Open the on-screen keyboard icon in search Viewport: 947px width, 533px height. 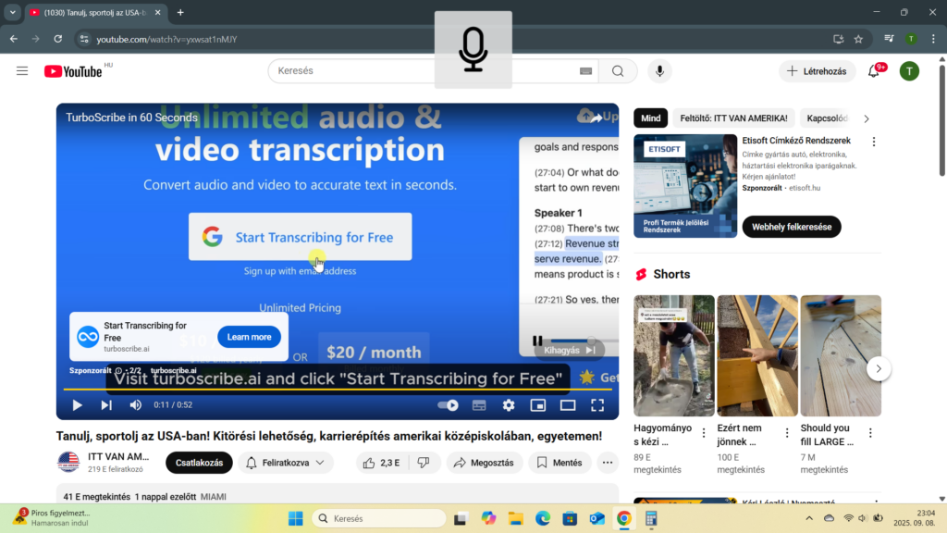tap(585, 70)
